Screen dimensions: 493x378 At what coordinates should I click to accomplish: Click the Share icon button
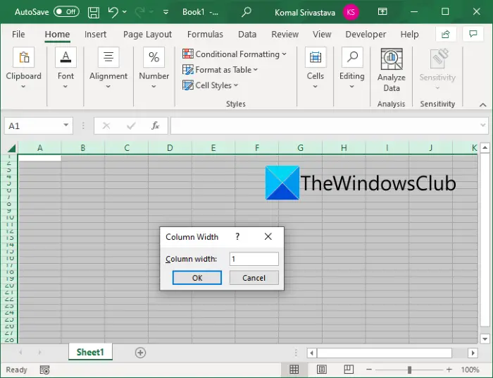[446, 34]
